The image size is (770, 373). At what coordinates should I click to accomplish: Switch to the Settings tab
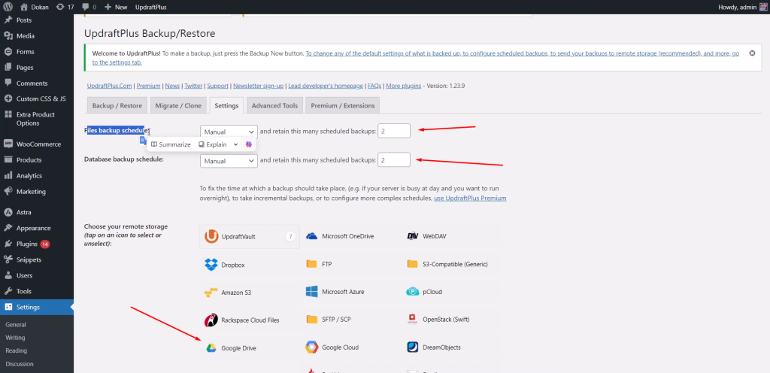[x=226, y=105]
